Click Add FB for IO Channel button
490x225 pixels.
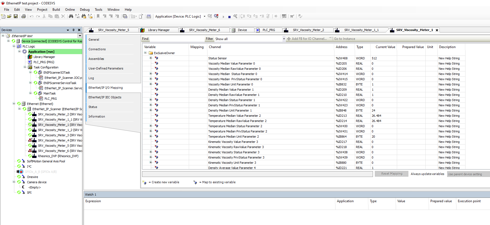point(307,39)
